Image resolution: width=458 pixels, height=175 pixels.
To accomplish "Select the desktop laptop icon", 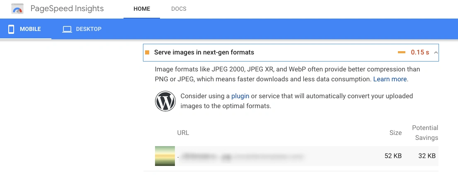I will [x=67, y=29].
